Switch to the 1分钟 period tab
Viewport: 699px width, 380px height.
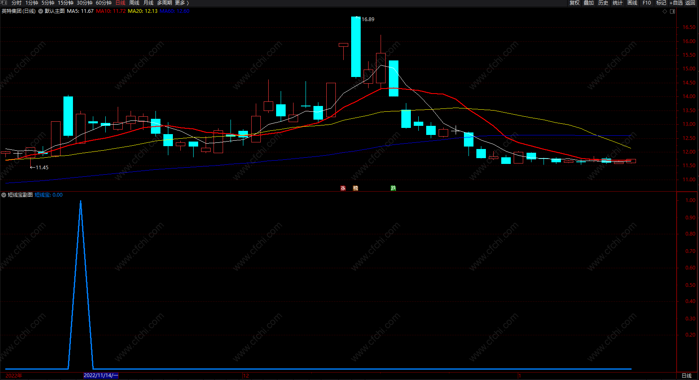click(x=32, y=3)
